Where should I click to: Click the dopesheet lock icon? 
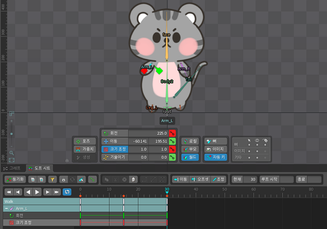coord(64,179)
